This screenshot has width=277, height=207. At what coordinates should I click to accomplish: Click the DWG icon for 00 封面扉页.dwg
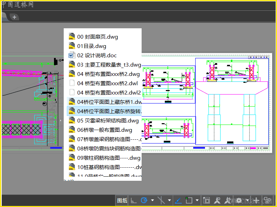pyautogui.click(x=72, y=37)
